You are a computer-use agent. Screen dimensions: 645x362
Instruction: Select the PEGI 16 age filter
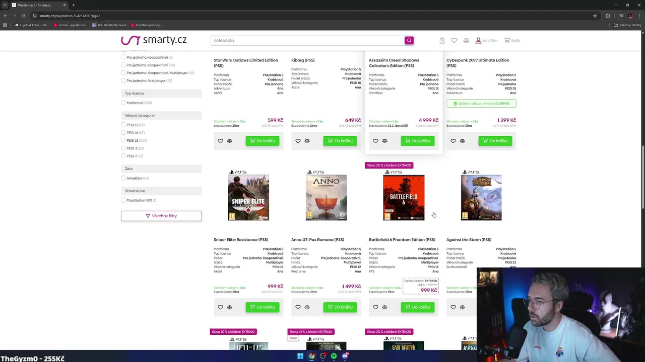(x=123, y=133)
